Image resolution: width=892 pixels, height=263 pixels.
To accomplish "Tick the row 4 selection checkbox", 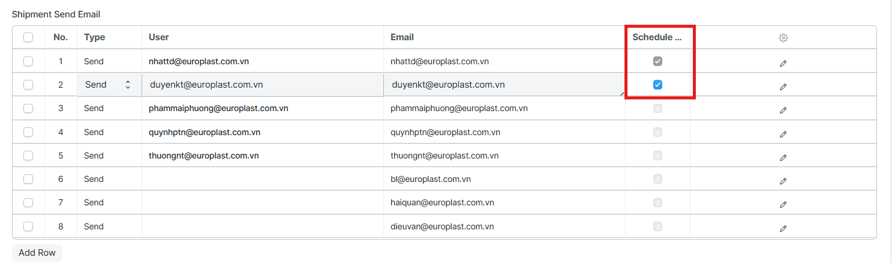I will 28,132.
